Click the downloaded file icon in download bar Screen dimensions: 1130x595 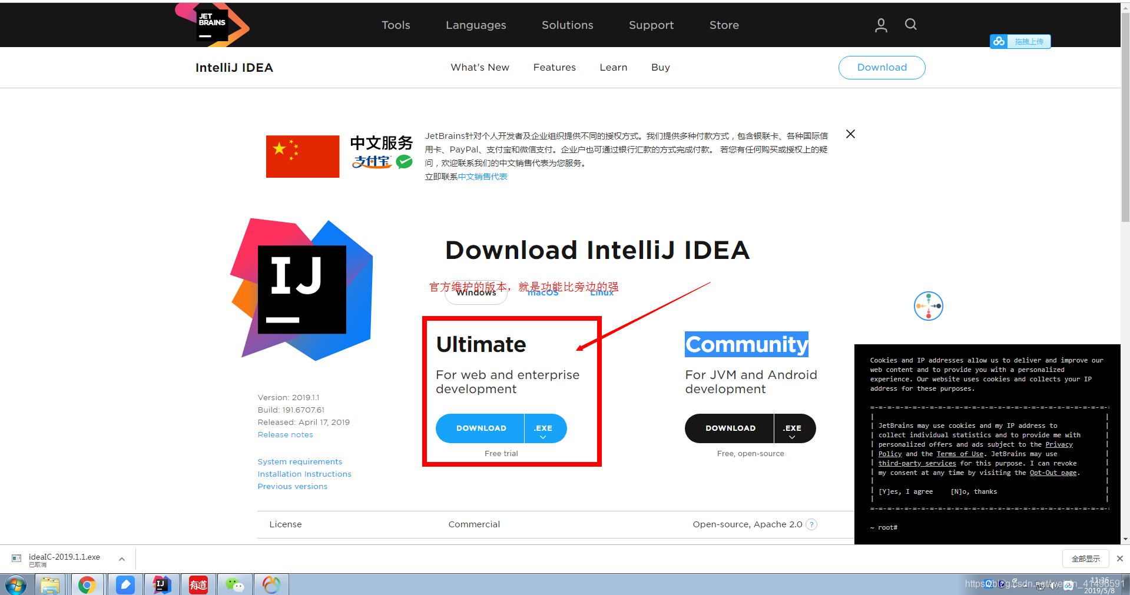click(16, 558)
